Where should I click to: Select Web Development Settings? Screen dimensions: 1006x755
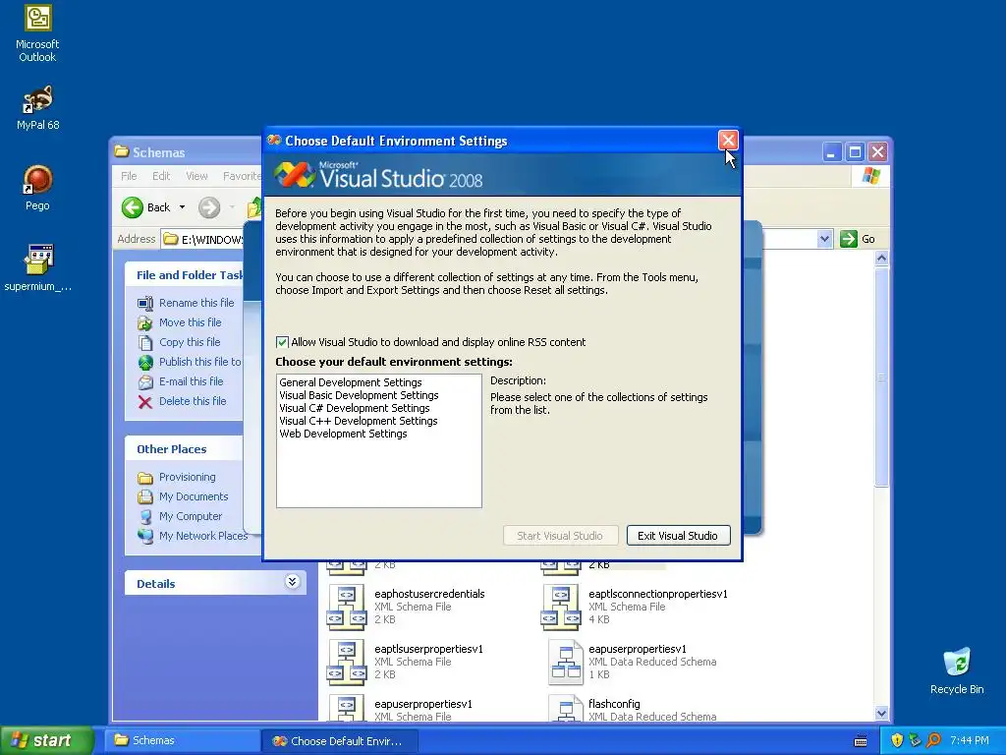point(343,434)
